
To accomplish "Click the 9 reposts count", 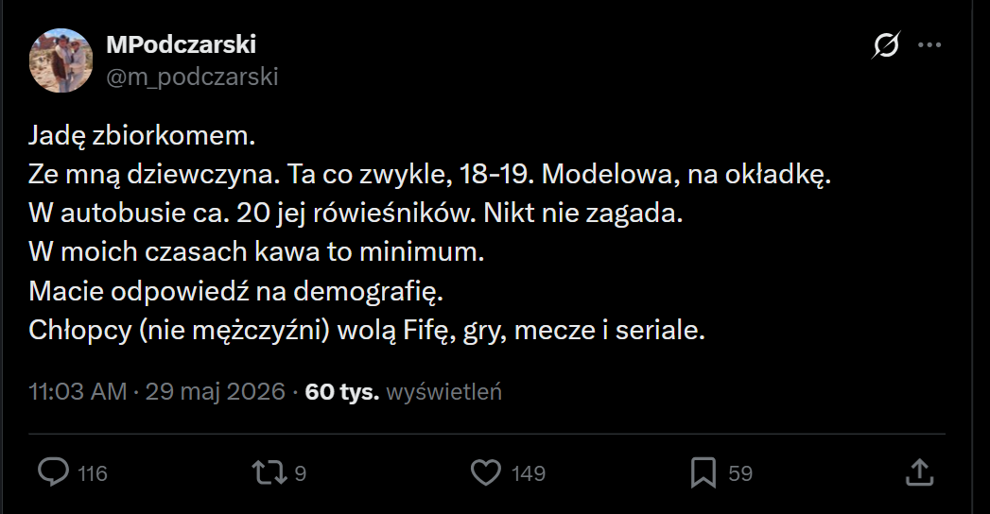I will pyautogui.click(x=301, y=473).
